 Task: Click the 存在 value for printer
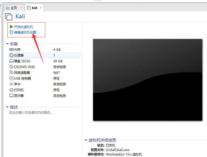tap(56, 90)
